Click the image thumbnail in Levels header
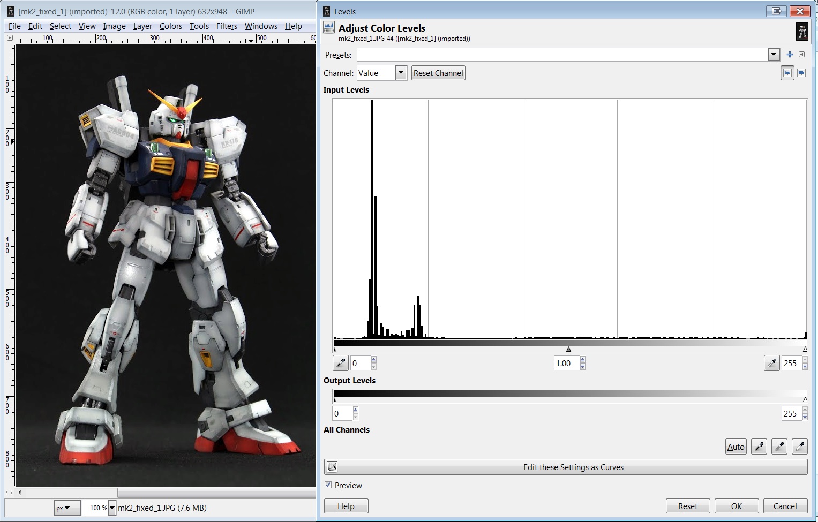The image size is (818, 522). pos(802,32)
